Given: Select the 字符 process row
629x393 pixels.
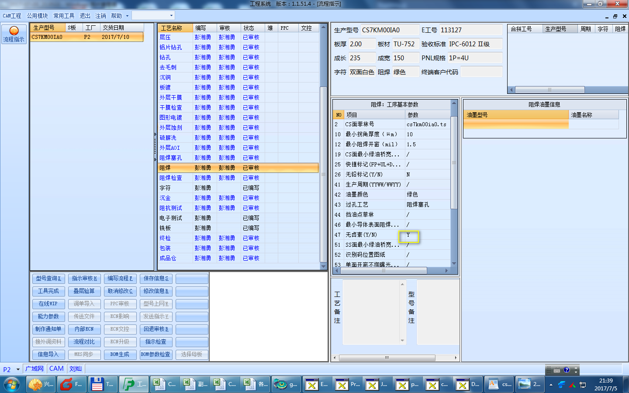Looking at the screenshot, I should pos(238,188).
